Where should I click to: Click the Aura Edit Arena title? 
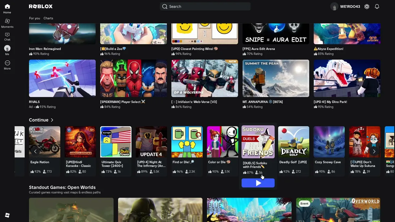(259, 49)
